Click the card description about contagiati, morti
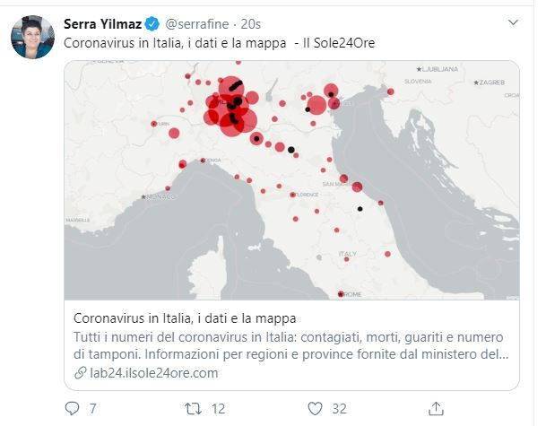Screen dimensions: 546x426 pos(290,345)
